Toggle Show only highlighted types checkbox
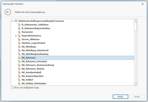148x102 pixels. [x=12, y=88]
